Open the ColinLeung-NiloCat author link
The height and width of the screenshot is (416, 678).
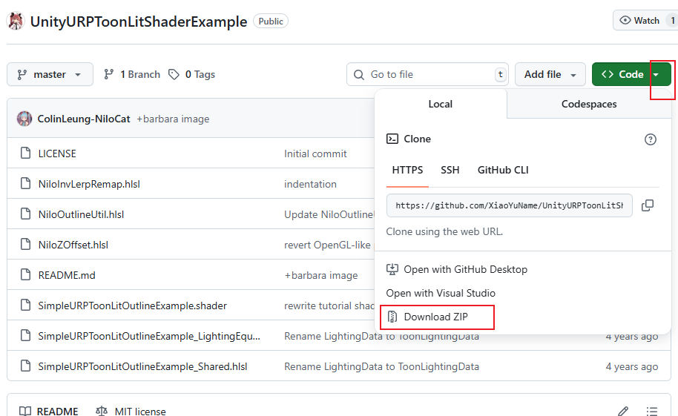[84, 119]
